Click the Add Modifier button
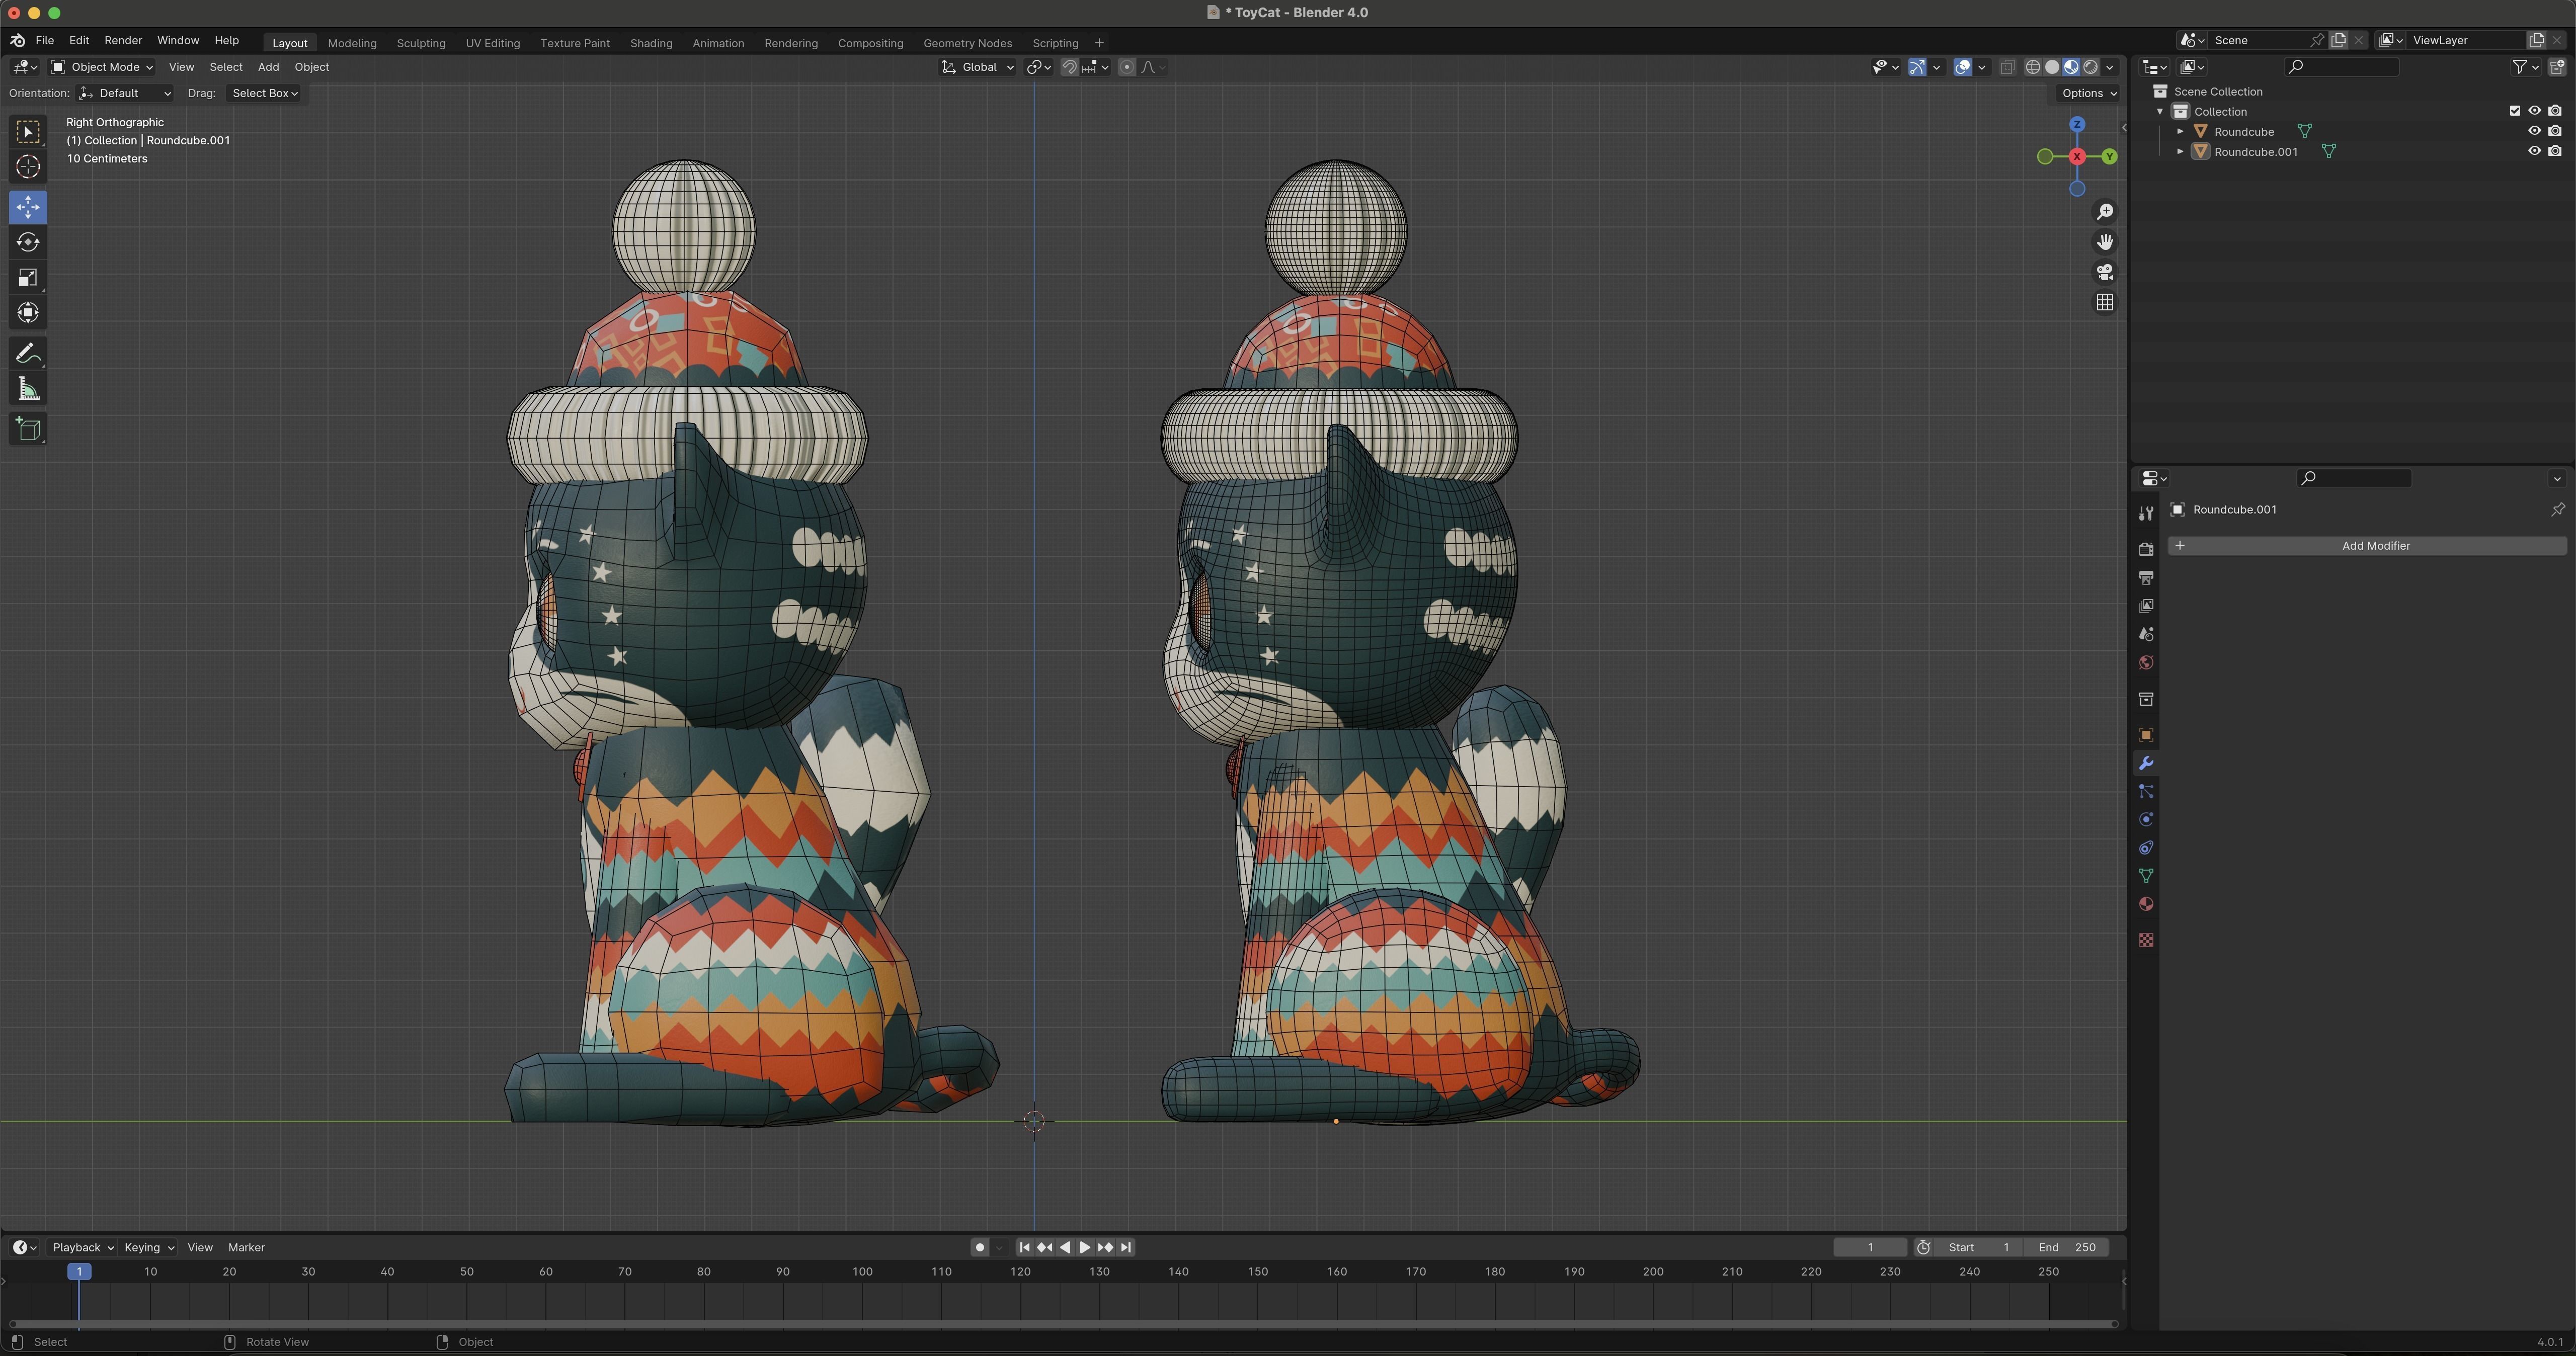The height and width of the screenshot is (1356, 2576). pyautogui.click(x=2367, y=546)
